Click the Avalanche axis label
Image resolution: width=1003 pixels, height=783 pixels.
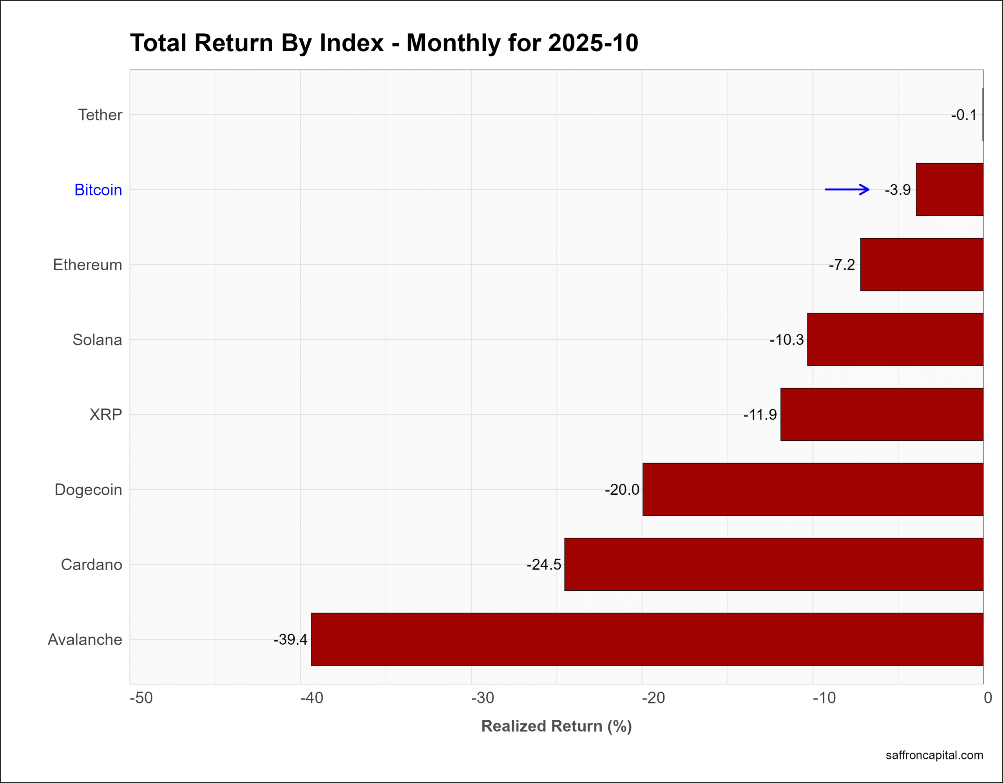[x=85, y=639]
